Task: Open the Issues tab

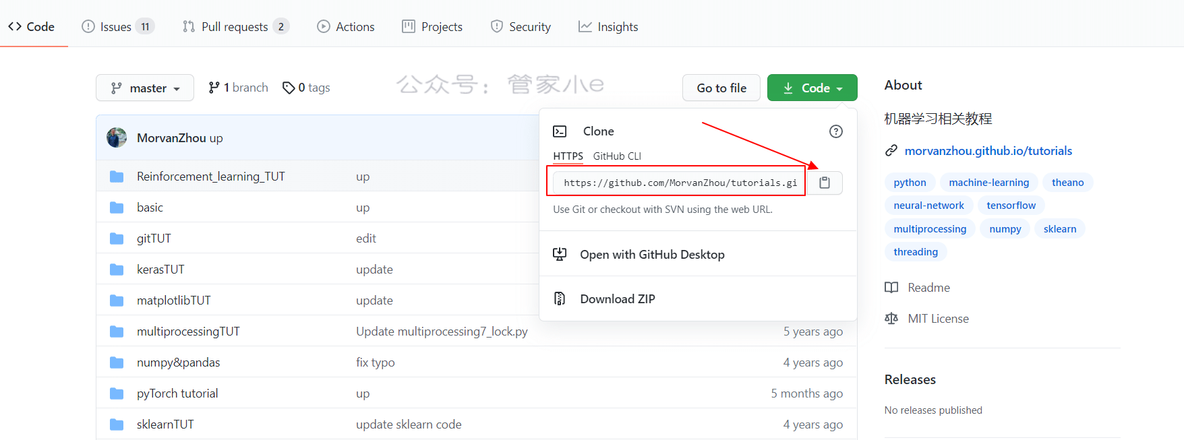Action: click(118, 26)
